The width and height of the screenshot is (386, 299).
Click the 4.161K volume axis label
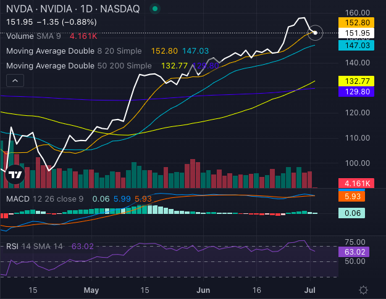pos(356,183)
